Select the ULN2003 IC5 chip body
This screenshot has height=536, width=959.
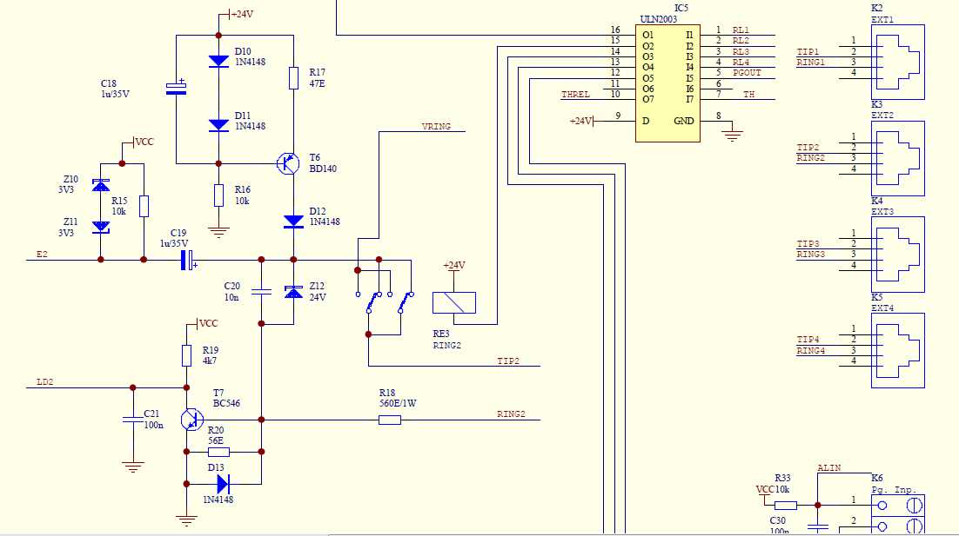point(667,83)
